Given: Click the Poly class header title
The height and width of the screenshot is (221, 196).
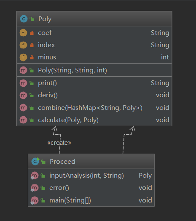Looking at the screenshot, I should pos(45,19).
